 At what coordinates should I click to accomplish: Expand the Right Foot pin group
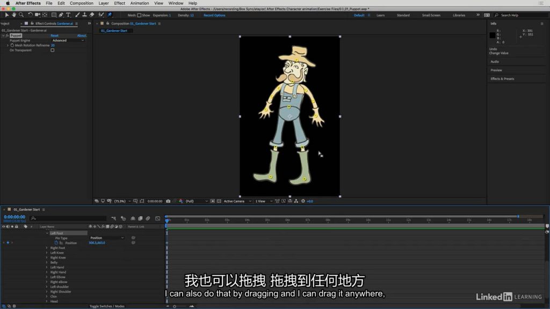pyautogui.click(x=47, y=248)
